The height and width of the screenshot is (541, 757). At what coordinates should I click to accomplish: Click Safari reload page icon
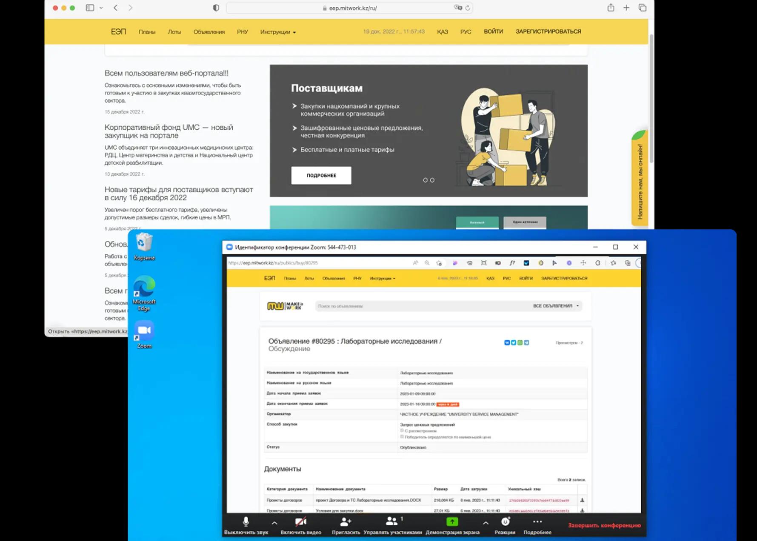468,8
